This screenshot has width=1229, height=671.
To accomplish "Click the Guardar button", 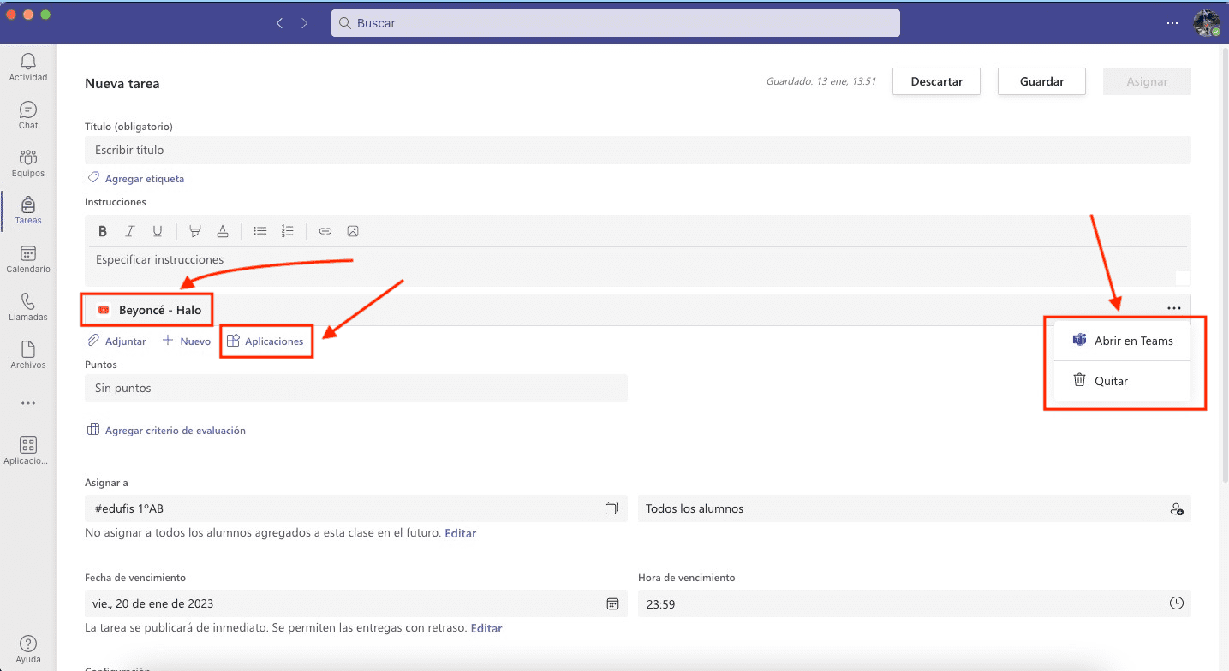I will 1041,81.
